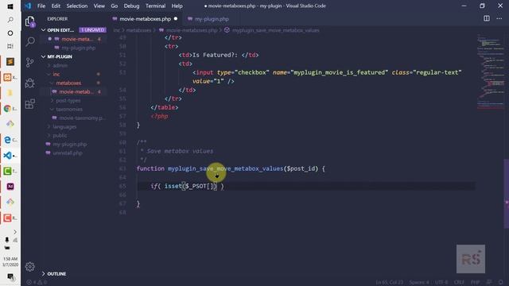Open the Source Control view
Image resolution: width=509 pixels, height=286 pixels.
tap(30, 62)
